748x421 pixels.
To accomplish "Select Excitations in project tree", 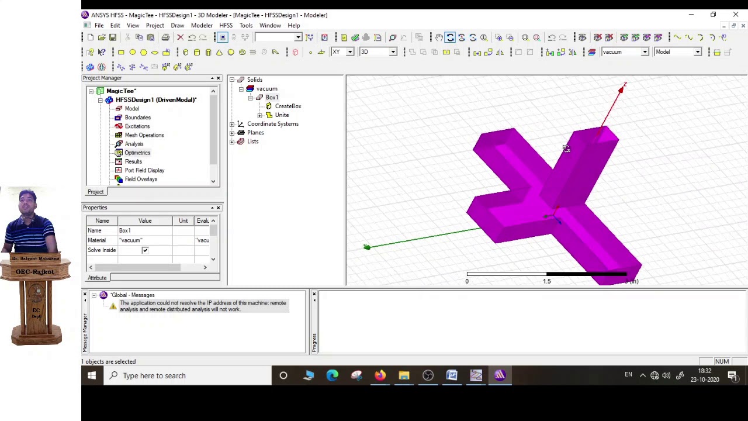I will pos(137,126).
